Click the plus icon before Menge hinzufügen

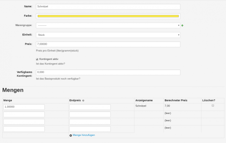[71, 135]
